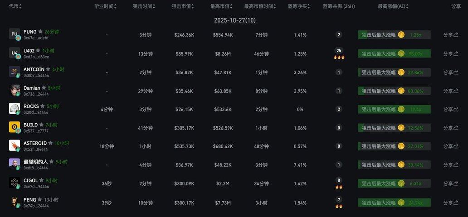Toggle the favorite star next to ANTCOIN
The width and height of the screenshot is (468, 217).
[48, 69]
